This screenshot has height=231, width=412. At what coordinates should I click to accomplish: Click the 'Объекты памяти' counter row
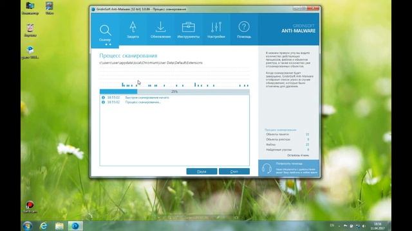(x=287, y=134)
